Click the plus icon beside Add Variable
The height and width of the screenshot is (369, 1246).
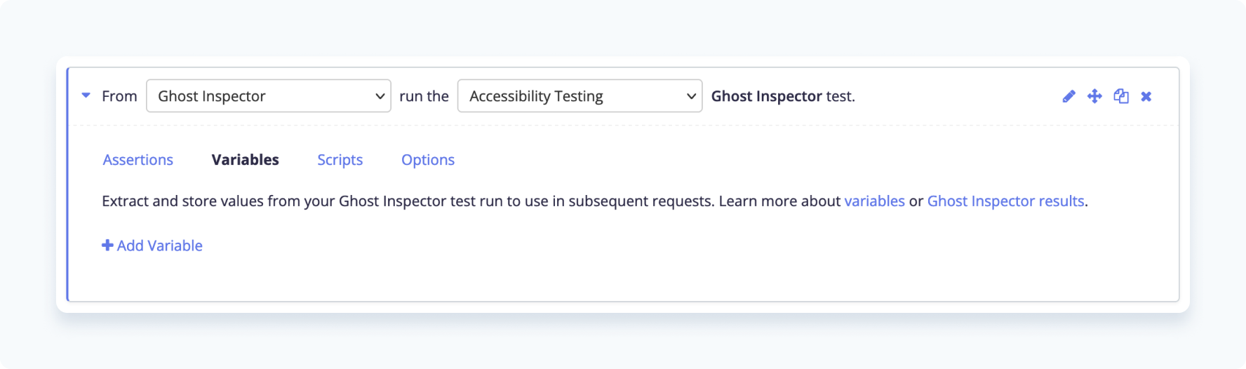pos(107,246)
